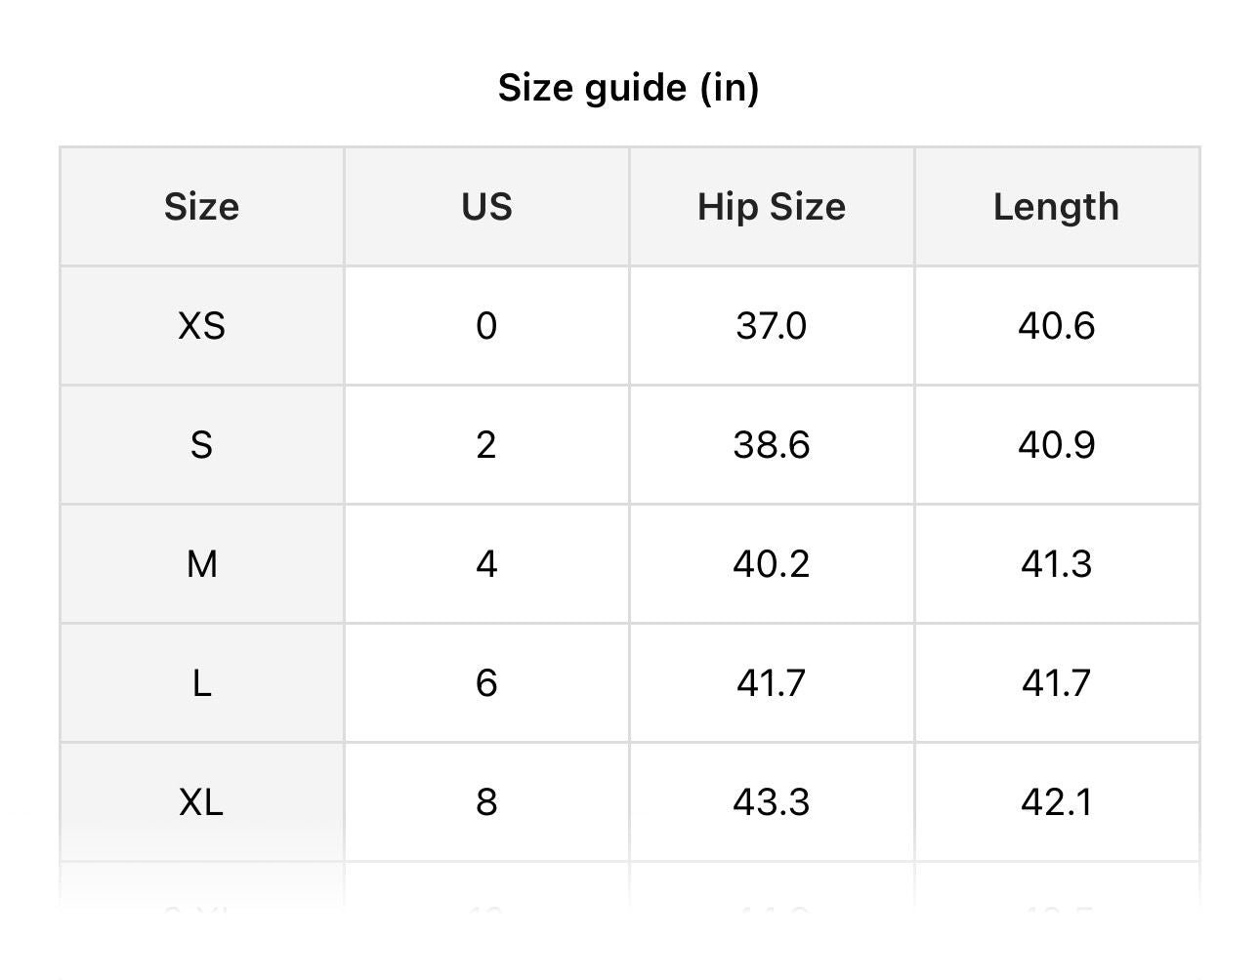
Task: Select the L size row label
Action: click(201, 683)
